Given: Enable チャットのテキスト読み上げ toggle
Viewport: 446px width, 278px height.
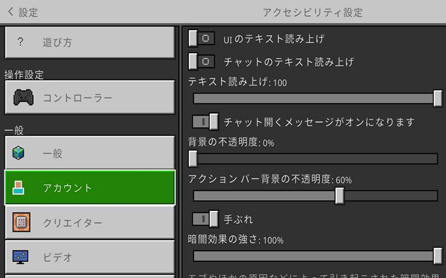Looking at the screenshot, I should 201,61.
